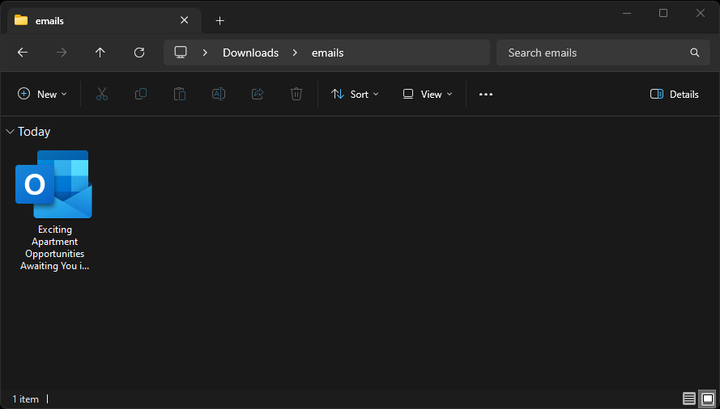Click the Cut scissors icon
Screen dimensions: 720x409
point(102,94)
